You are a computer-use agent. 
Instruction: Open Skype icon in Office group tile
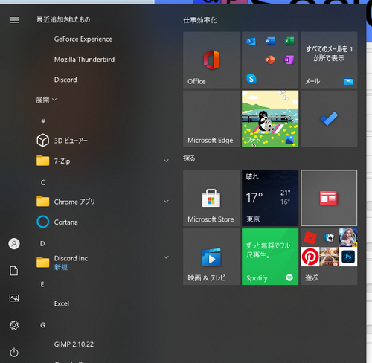coord(251,79)
